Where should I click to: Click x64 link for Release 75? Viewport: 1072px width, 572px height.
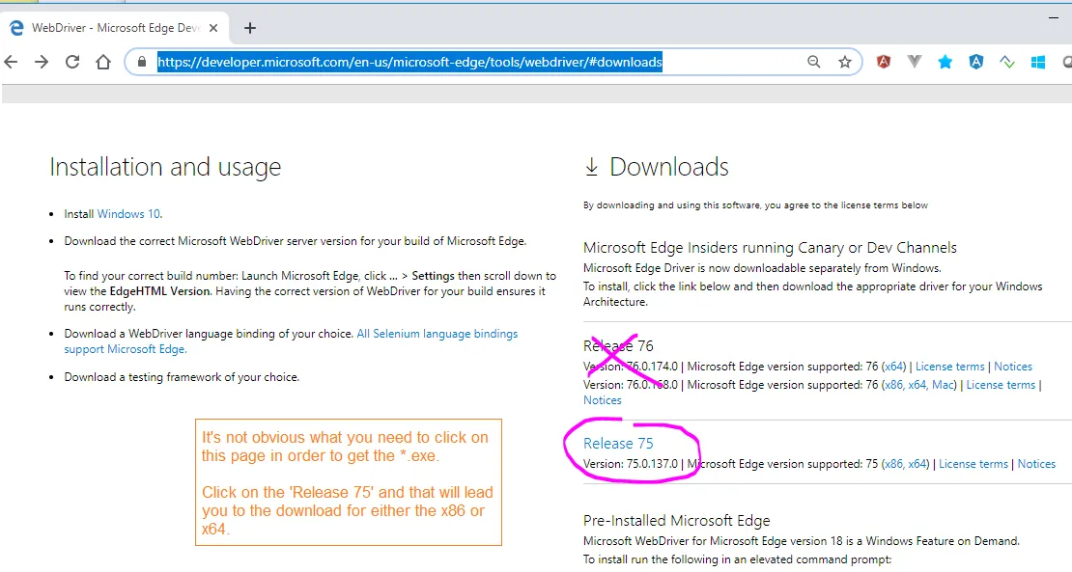point(917,464)
